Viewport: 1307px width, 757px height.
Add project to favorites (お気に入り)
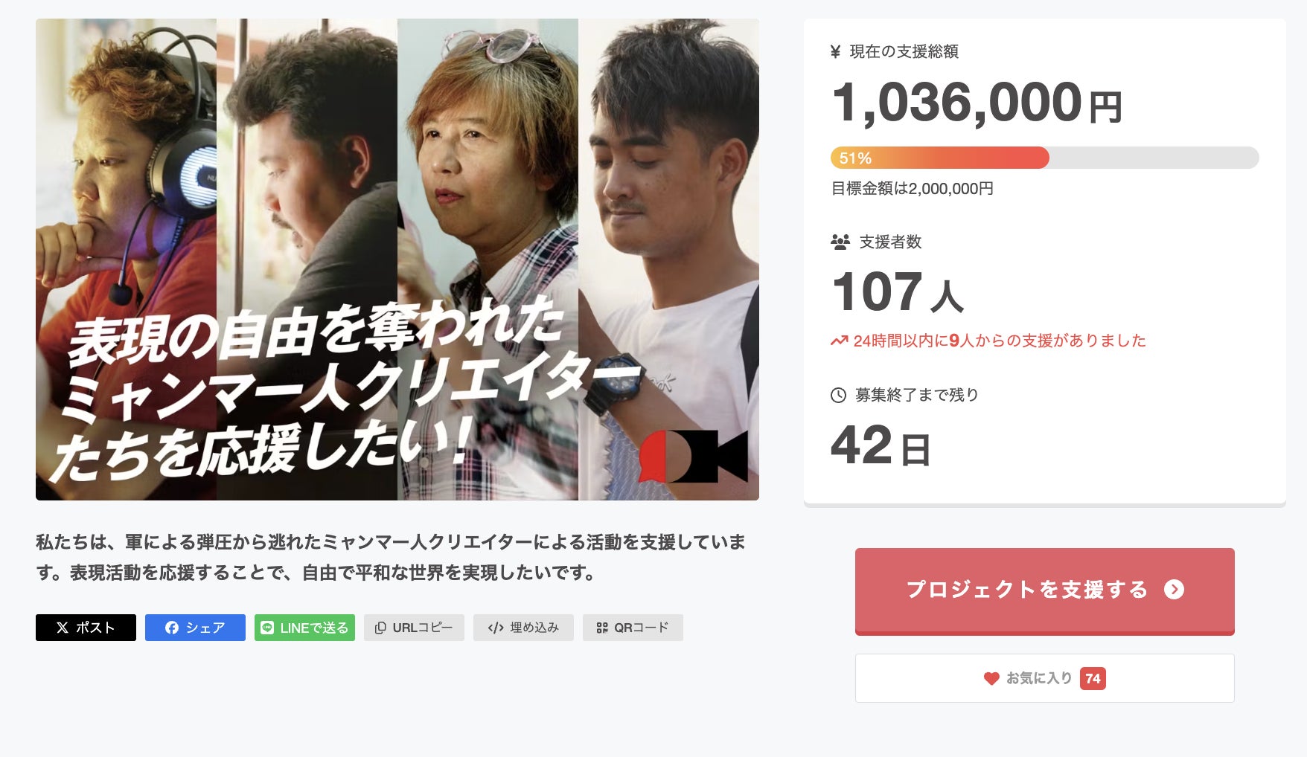(1044, 678)
